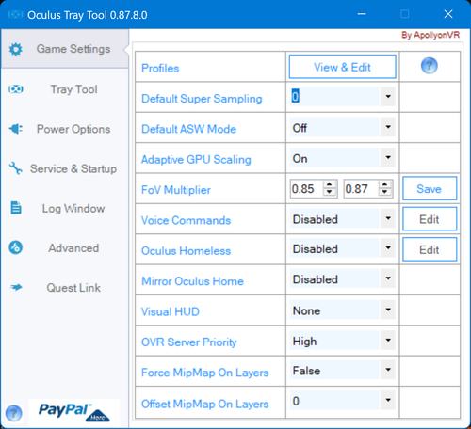471x429 pixels.
Task: Click the Mirror Oculus Home label
Action: pyautogui.click(x=192, y=281)
